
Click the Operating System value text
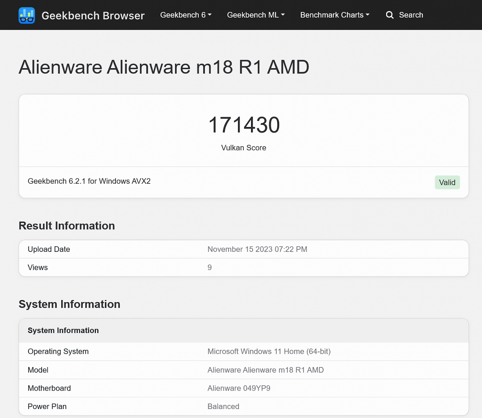tap(269, 351)
